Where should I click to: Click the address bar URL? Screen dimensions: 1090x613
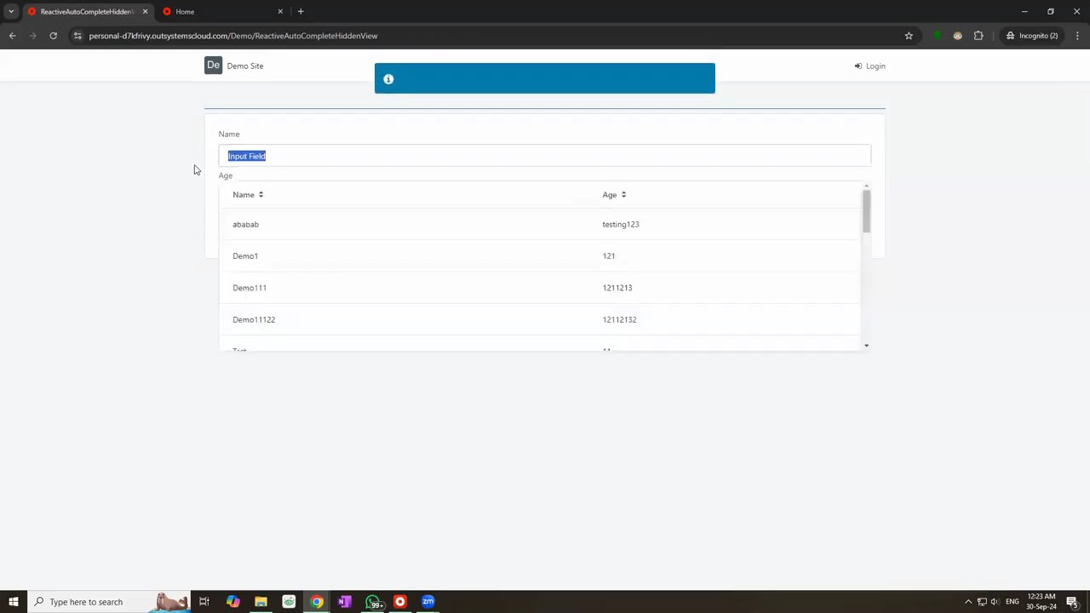pos(233,36)
